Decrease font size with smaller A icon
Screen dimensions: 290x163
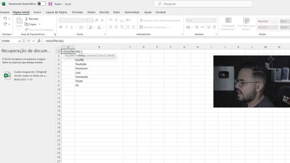coord(102,20)
